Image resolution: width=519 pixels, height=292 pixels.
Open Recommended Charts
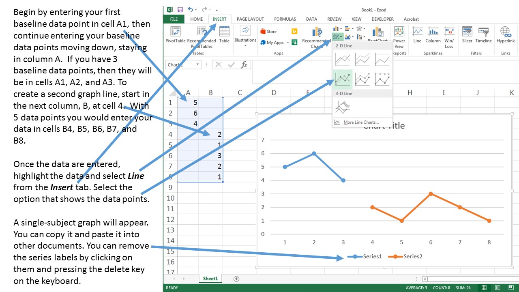pyautogui.click(x=317, y=37)
